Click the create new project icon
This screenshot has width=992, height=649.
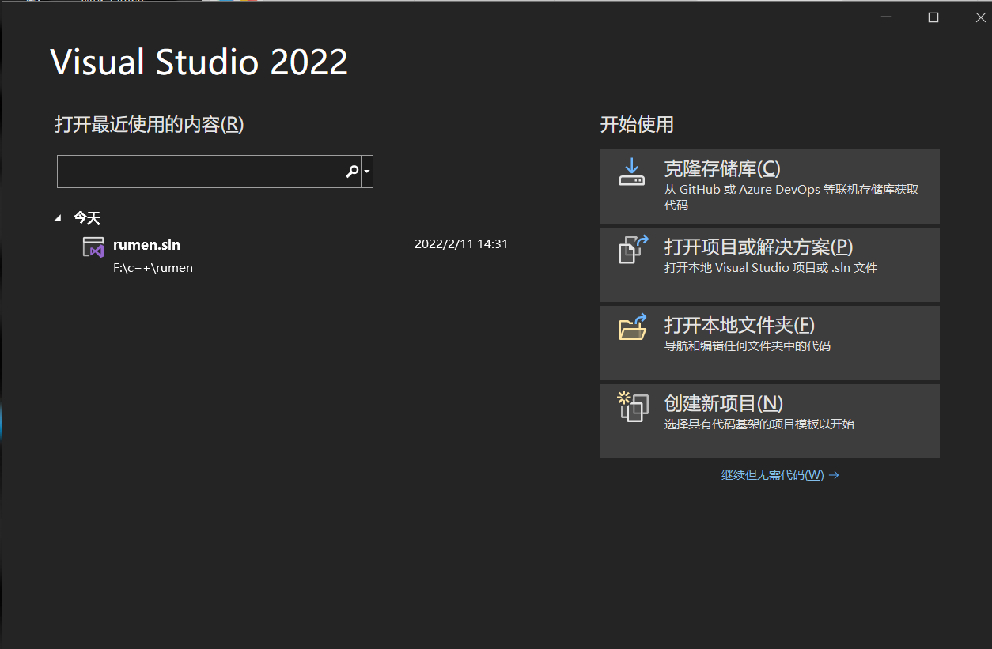click(631, 406)
